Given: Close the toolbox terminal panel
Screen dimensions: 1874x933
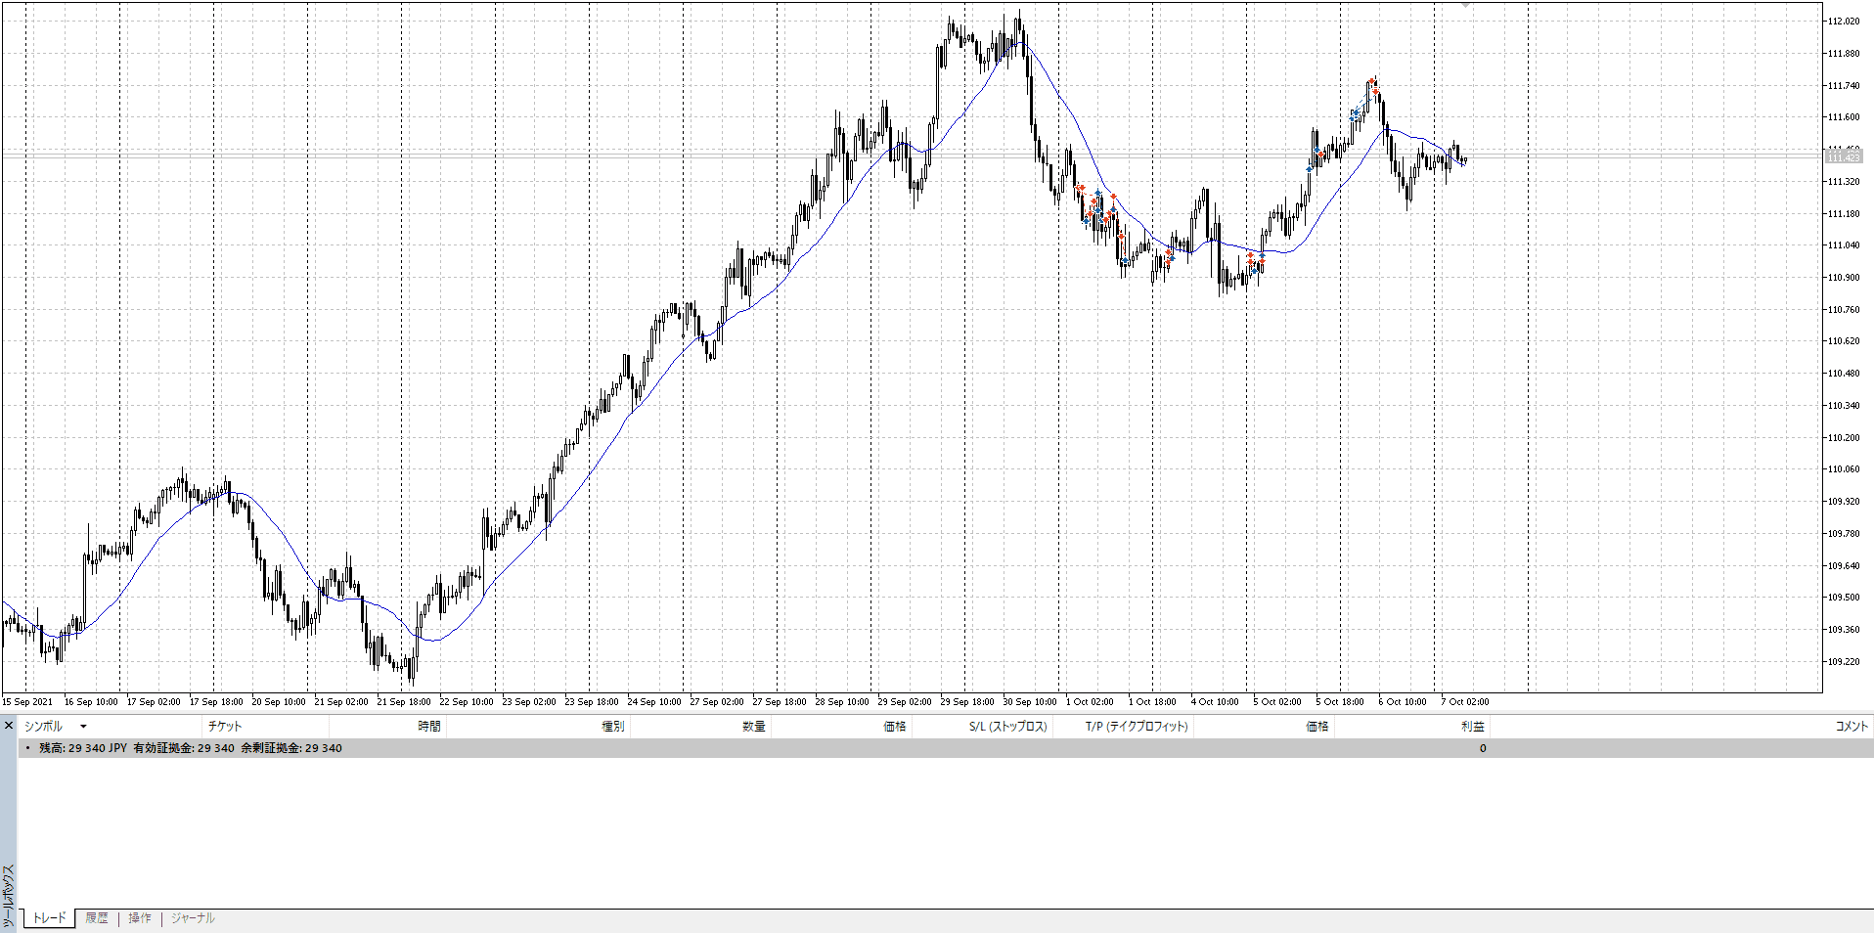Looking at the screenshot, I should [9, 726].
